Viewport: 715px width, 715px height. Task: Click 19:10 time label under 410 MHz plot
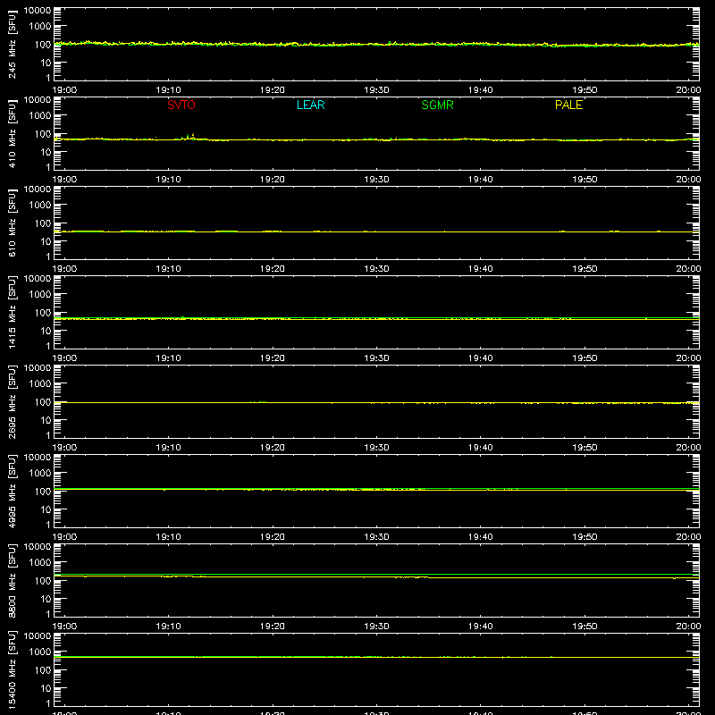tap(169, 180)
